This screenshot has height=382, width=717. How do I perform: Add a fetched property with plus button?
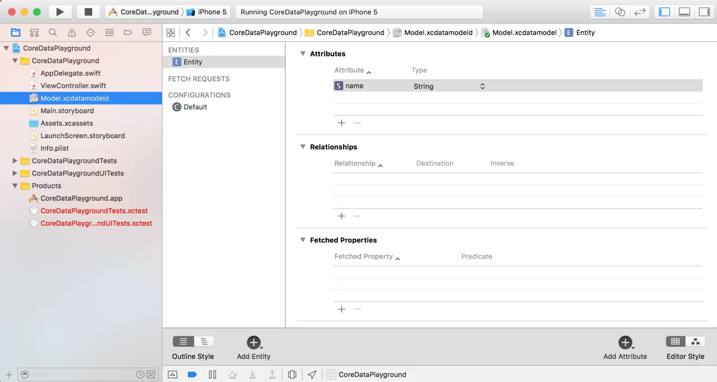click(x=341, y=309)
